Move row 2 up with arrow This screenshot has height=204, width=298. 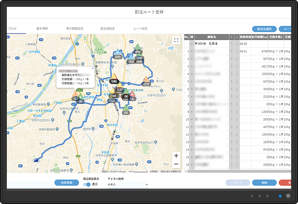pyautogui.click(x=232, y=59)
